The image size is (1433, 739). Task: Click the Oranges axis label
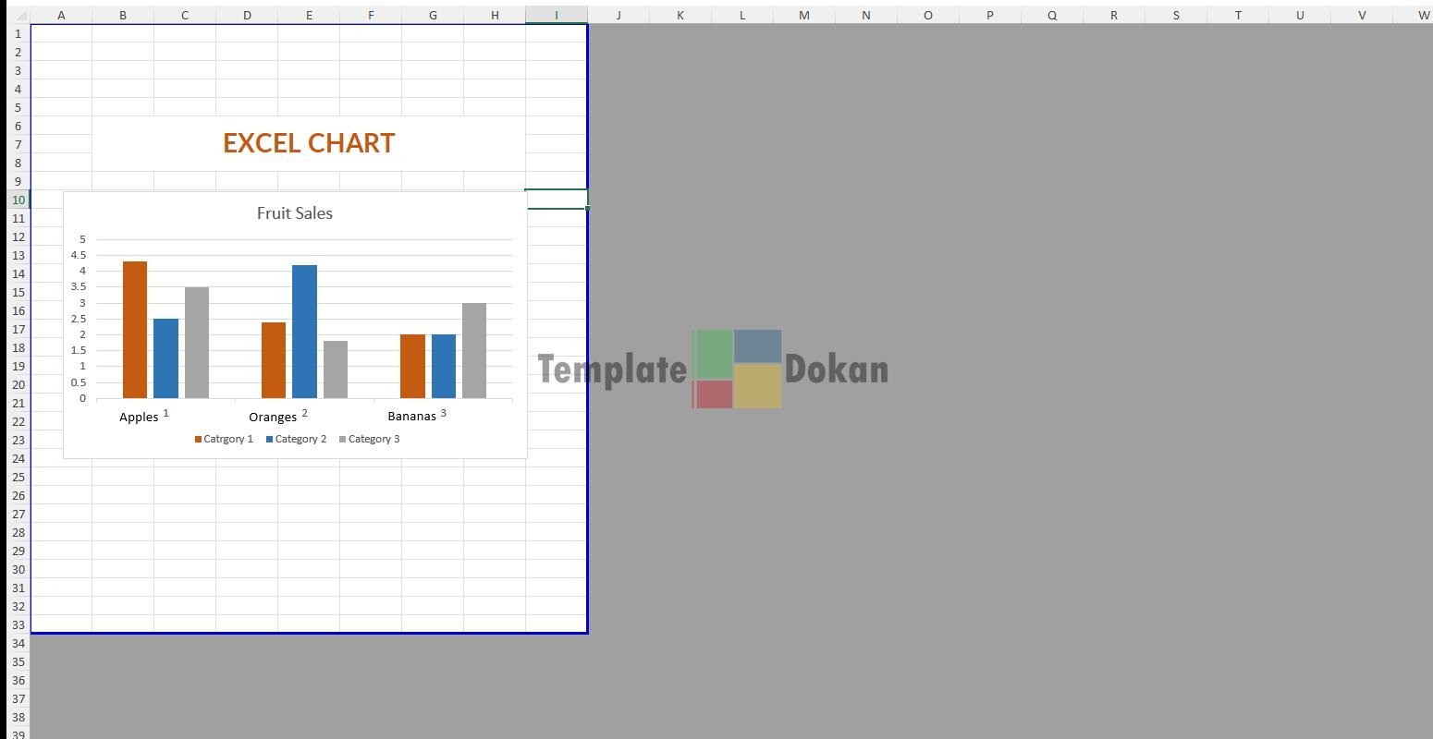click(x=272, y=417)
